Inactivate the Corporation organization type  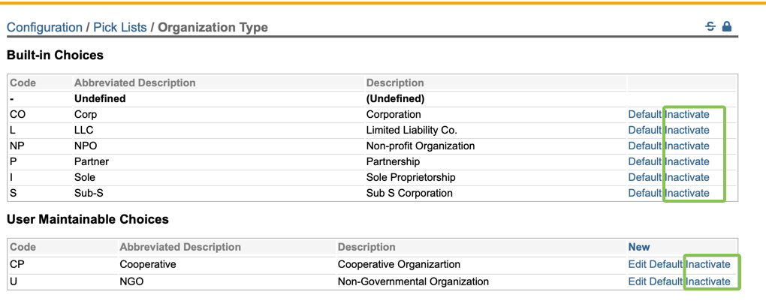(687, 115)
